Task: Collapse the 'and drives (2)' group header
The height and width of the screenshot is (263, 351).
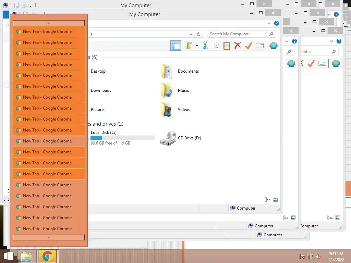Action: click(x=106, y=124)
